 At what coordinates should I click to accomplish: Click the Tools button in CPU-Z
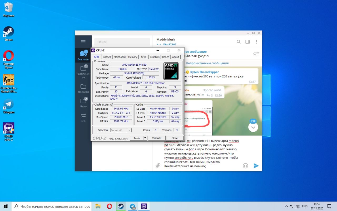137,138
